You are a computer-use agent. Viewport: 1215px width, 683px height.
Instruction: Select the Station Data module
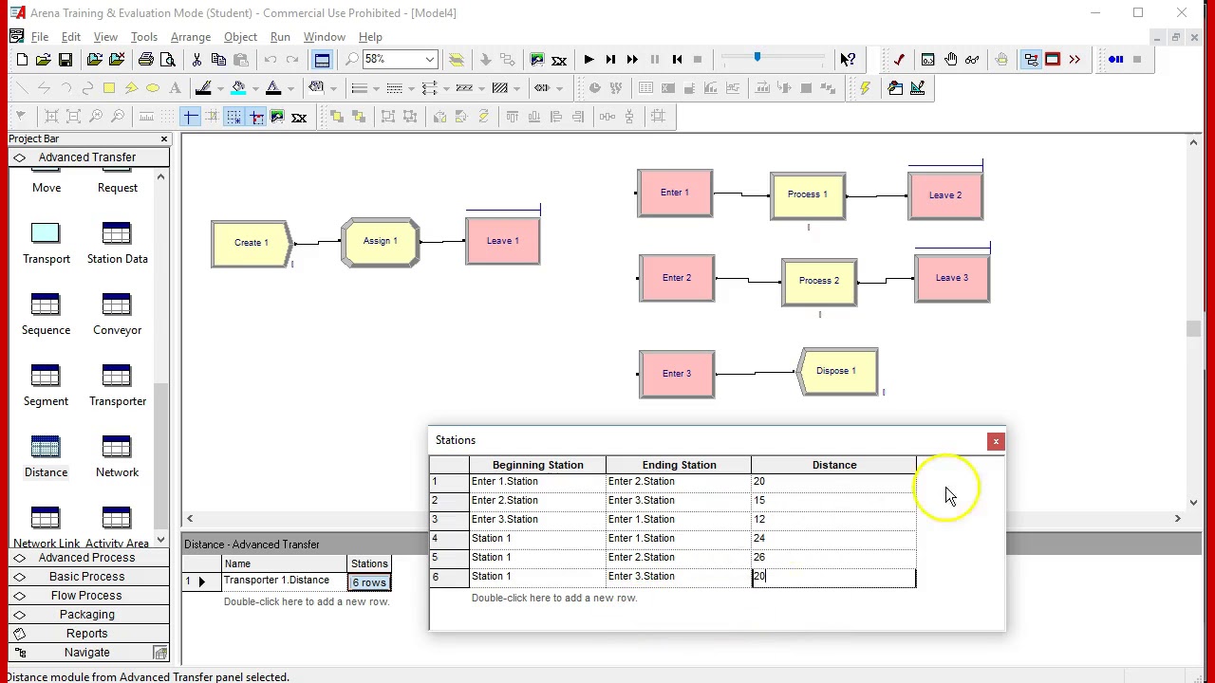point(118,242)
